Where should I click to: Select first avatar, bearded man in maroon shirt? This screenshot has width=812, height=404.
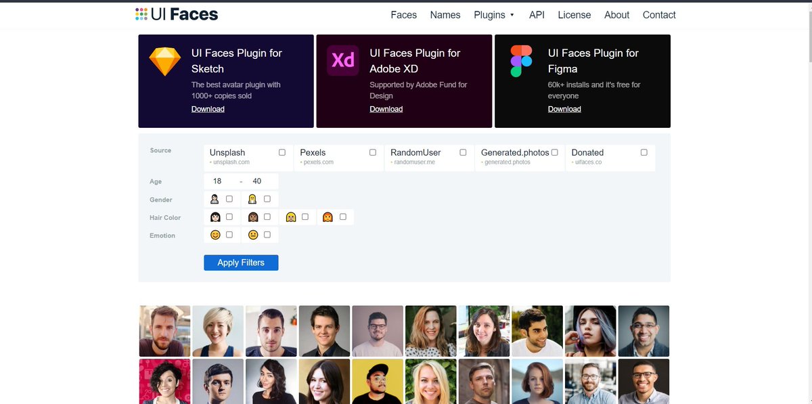(165, 331)
